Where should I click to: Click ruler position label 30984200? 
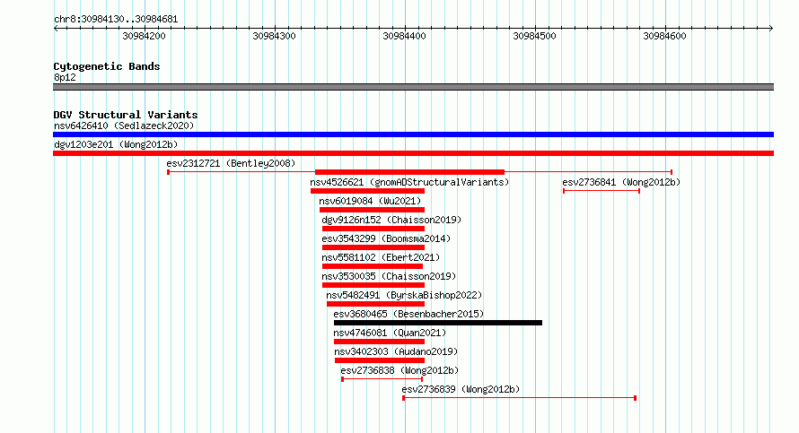145,36
